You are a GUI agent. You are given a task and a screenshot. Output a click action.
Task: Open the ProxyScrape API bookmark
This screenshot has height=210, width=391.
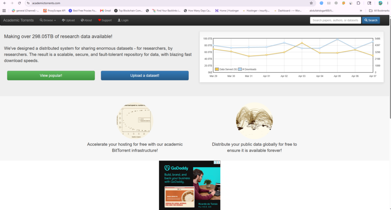point(54,10)
